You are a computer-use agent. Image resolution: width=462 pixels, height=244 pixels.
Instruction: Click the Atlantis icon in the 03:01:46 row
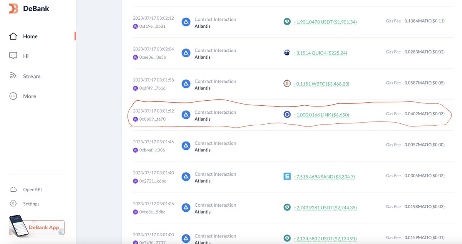(186, 146)
